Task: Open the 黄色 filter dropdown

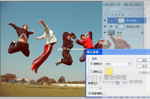Action: point(118,64)
